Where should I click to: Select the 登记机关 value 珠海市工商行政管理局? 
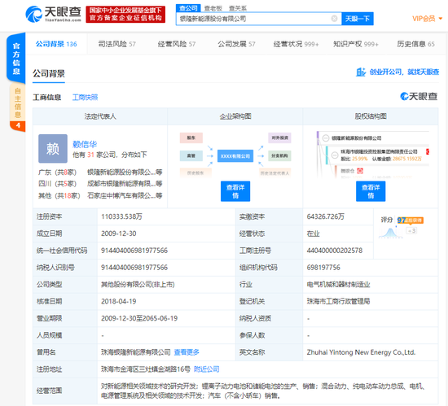point(338,301)
